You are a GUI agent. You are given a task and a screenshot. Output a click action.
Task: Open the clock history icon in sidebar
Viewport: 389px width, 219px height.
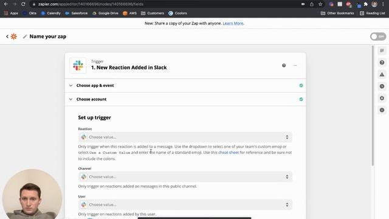click(382, 86)
